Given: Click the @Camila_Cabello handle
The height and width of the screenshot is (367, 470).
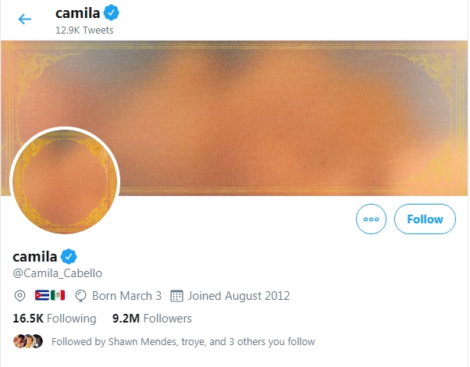Looking at the screenshot, I should (x=58, y=273).
